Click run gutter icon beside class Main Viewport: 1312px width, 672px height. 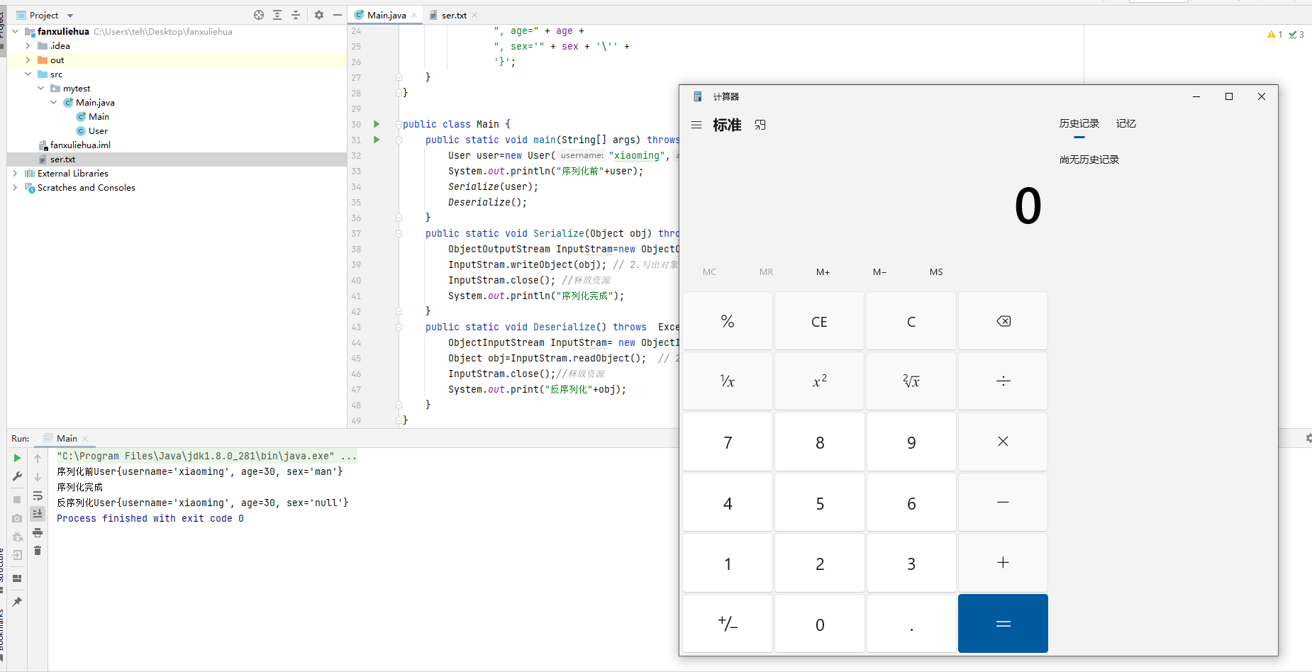pyautogui.click(x=377, y=124)
